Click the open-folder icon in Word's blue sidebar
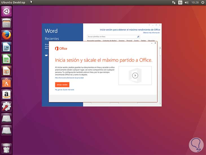Image resolution: width=206 pixels, height=155 pixels. click(x=46, y=55)
